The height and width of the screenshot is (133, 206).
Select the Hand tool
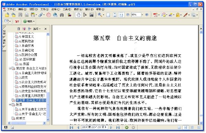(78, 15)
